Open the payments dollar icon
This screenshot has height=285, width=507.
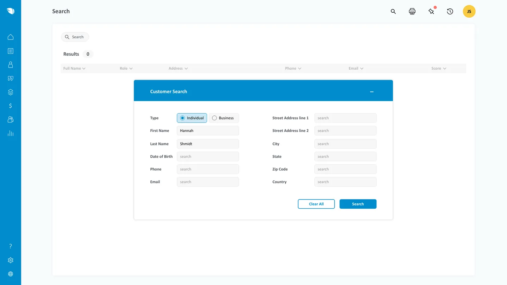coord(10,106)
